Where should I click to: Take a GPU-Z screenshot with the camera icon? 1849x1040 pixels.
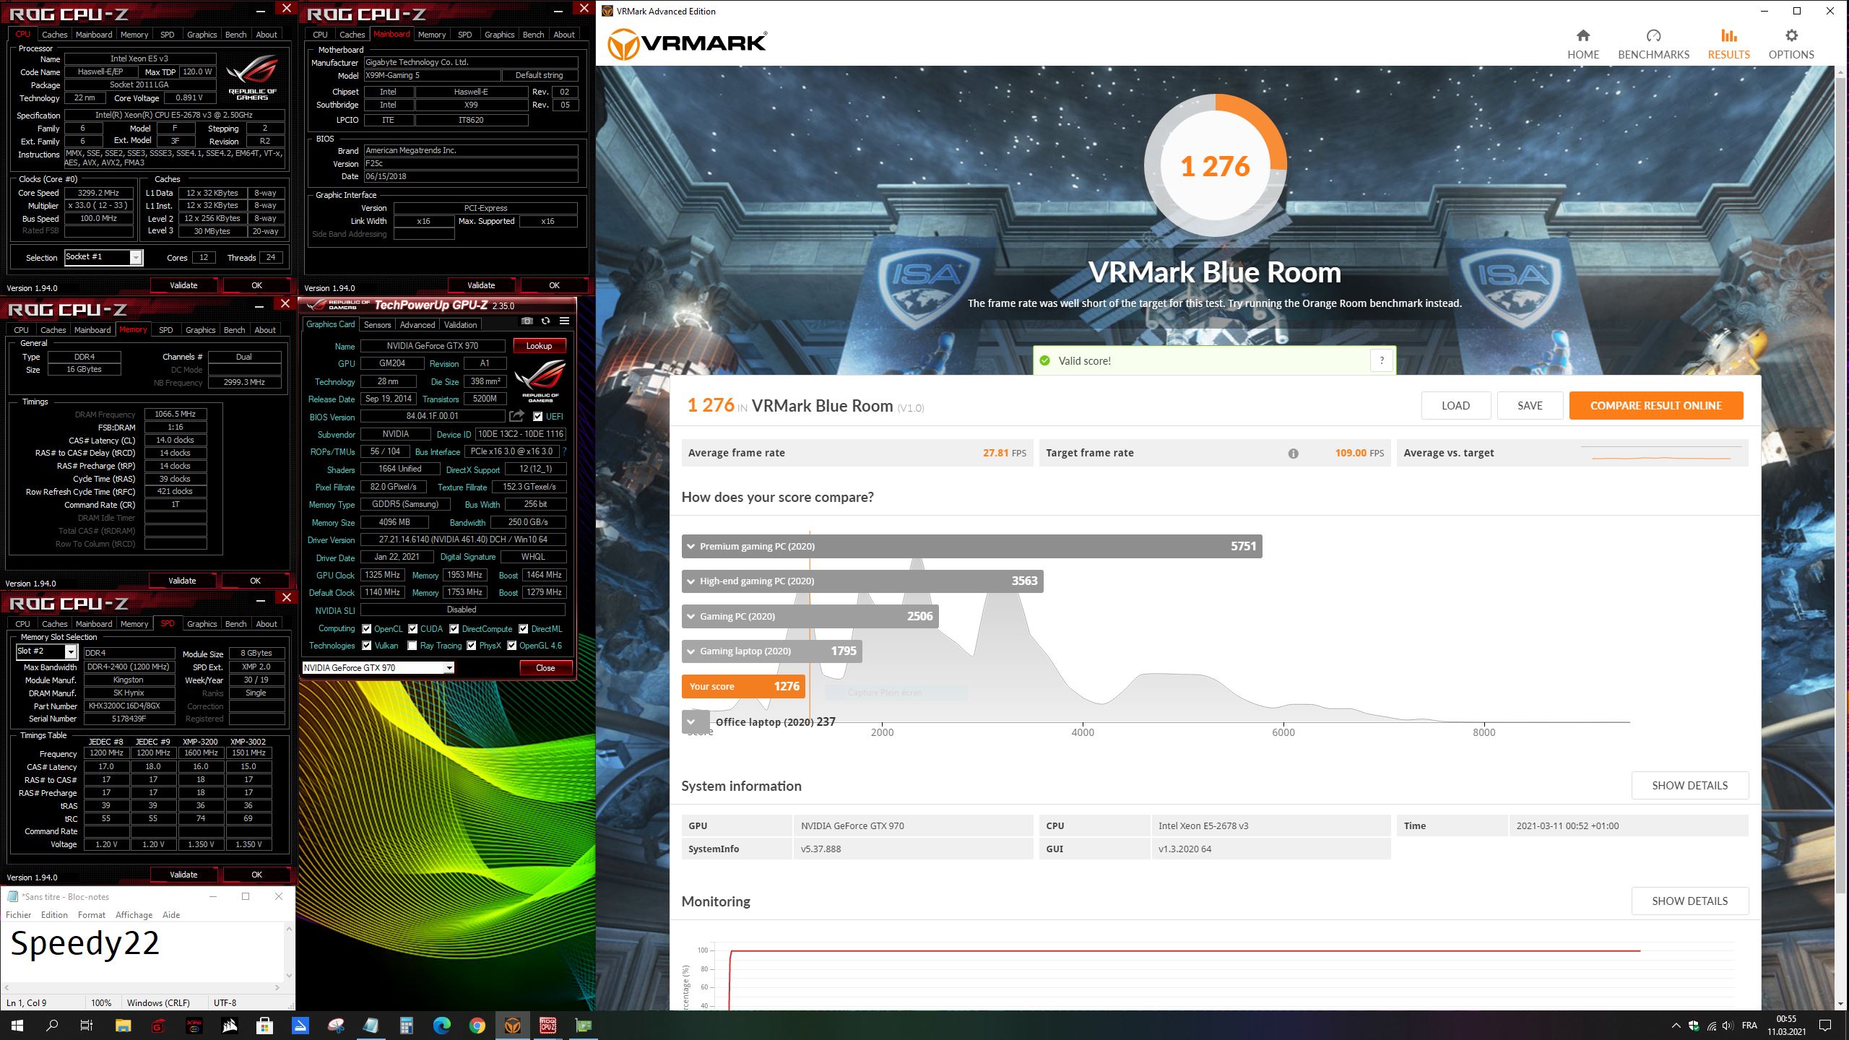[x=527, y=321]
